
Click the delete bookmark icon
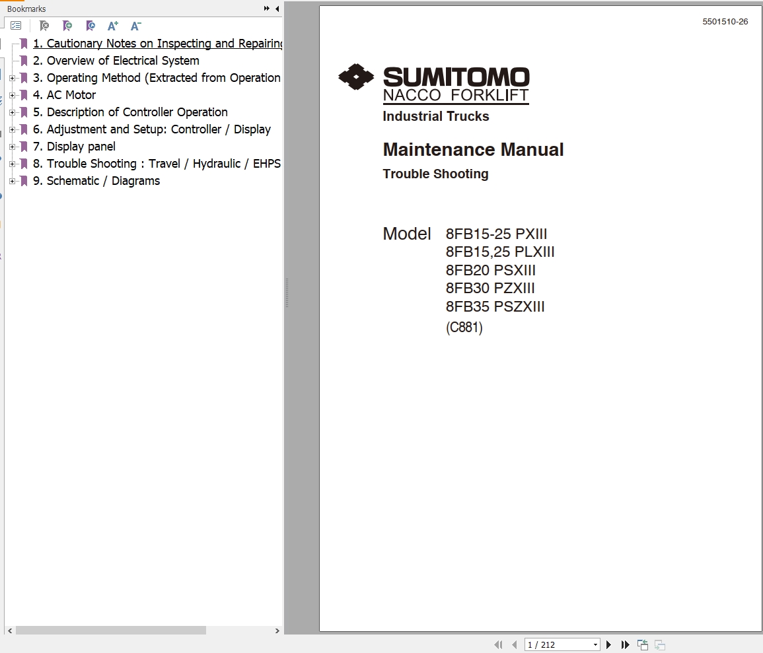[x=44, y=26]
